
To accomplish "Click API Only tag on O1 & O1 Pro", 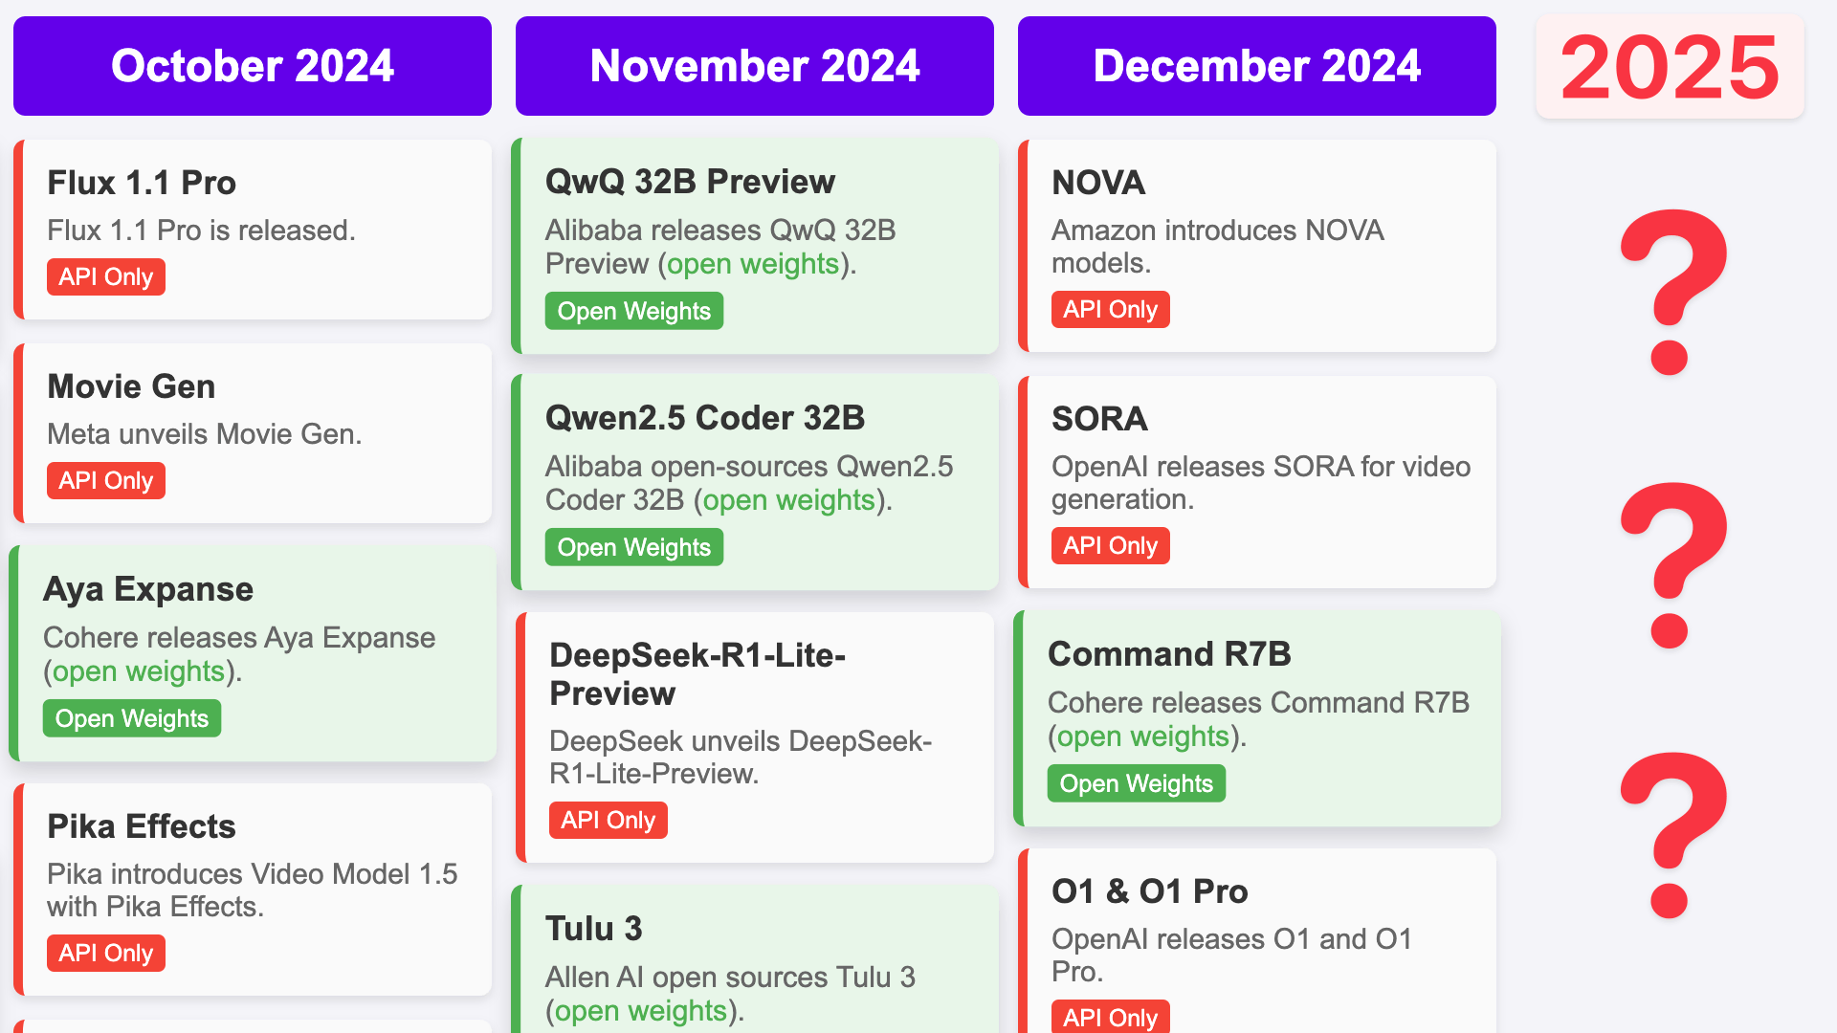I will pyautogui.click(x=1111, y=1017).
